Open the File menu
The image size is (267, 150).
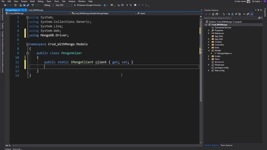pos(3,1)
